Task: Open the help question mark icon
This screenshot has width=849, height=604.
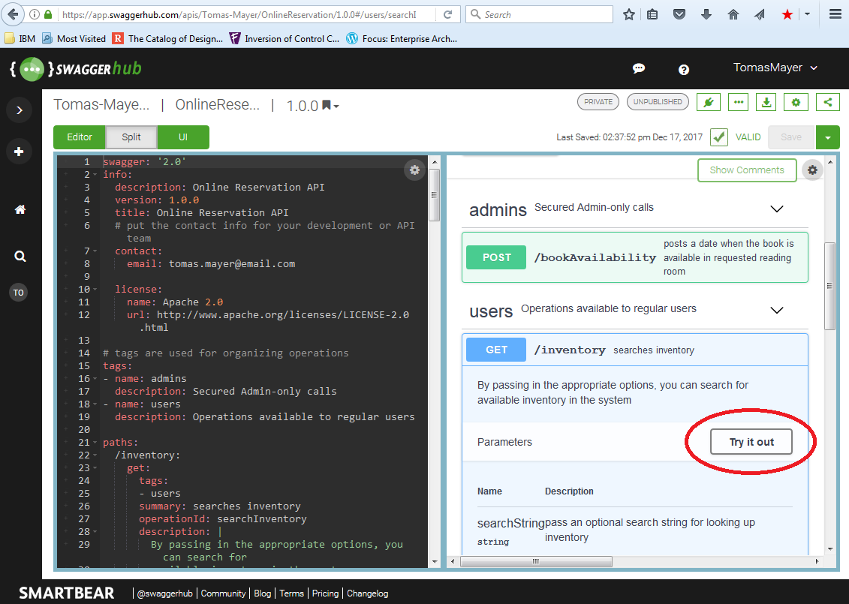Action: [x=684, y=69]
